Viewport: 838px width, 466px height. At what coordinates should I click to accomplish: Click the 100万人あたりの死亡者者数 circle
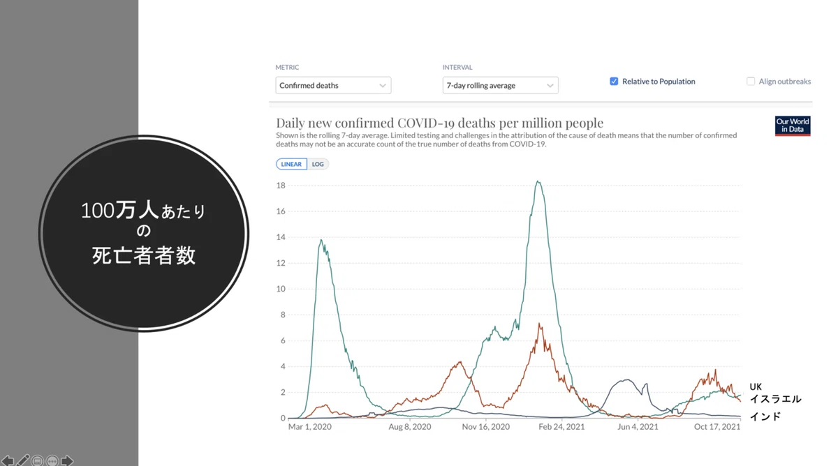click(x=144, y=233)
